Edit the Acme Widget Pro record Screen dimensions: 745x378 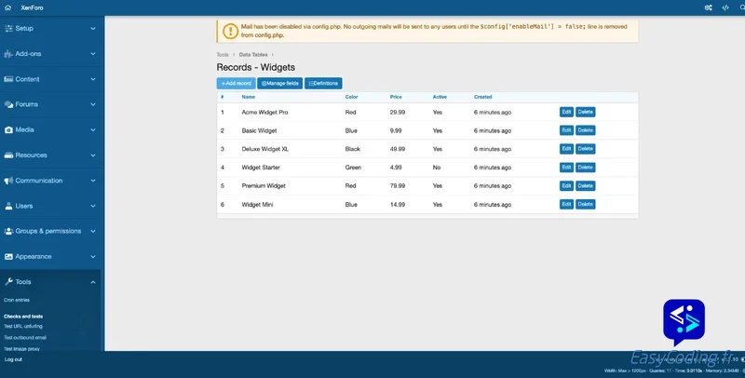point(566,112)
